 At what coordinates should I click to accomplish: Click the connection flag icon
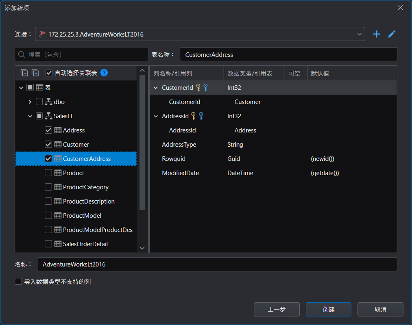42,34
